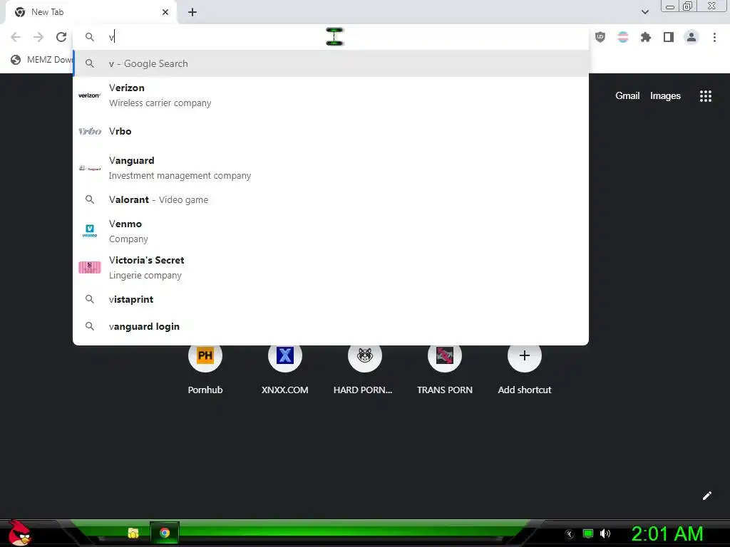Click the Add shortcut button

[x=524, y=369]
